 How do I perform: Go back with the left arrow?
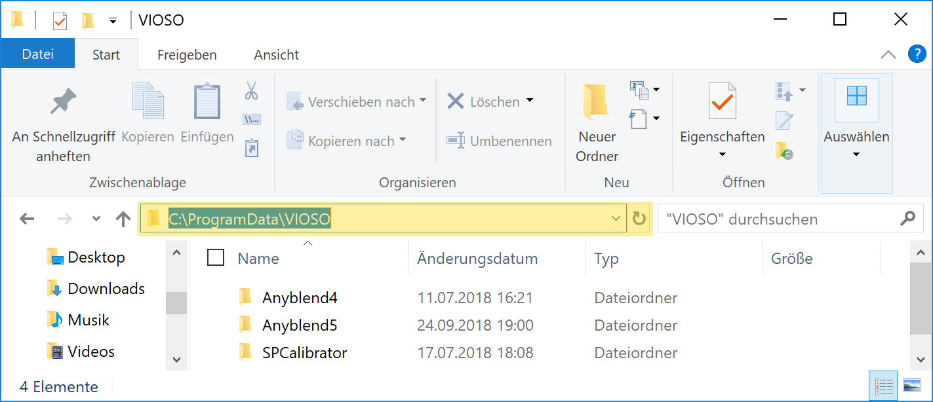click(x=27, y=219)
